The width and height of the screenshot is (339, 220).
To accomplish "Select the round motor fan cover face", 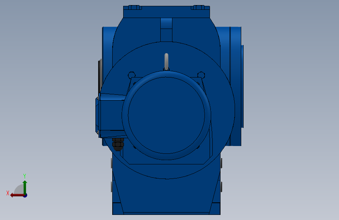I will click(x=166, y=115).
